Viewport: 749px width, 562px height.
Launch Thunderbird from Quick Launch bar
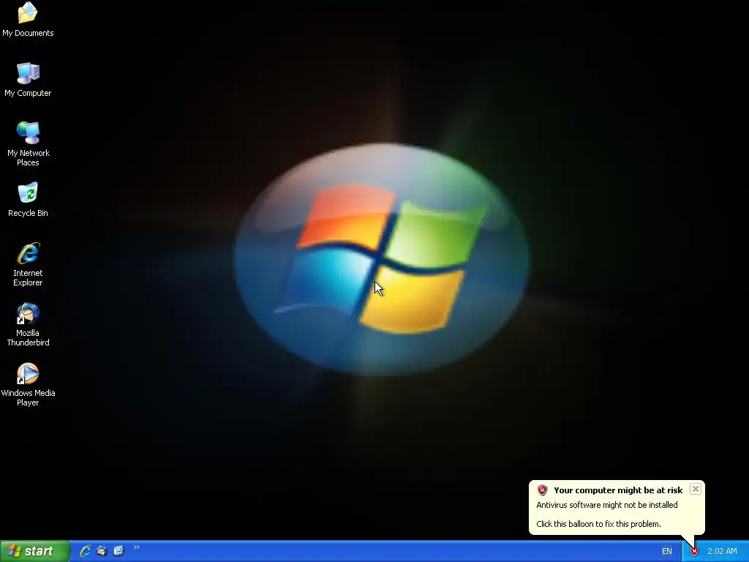pos(102,551)
